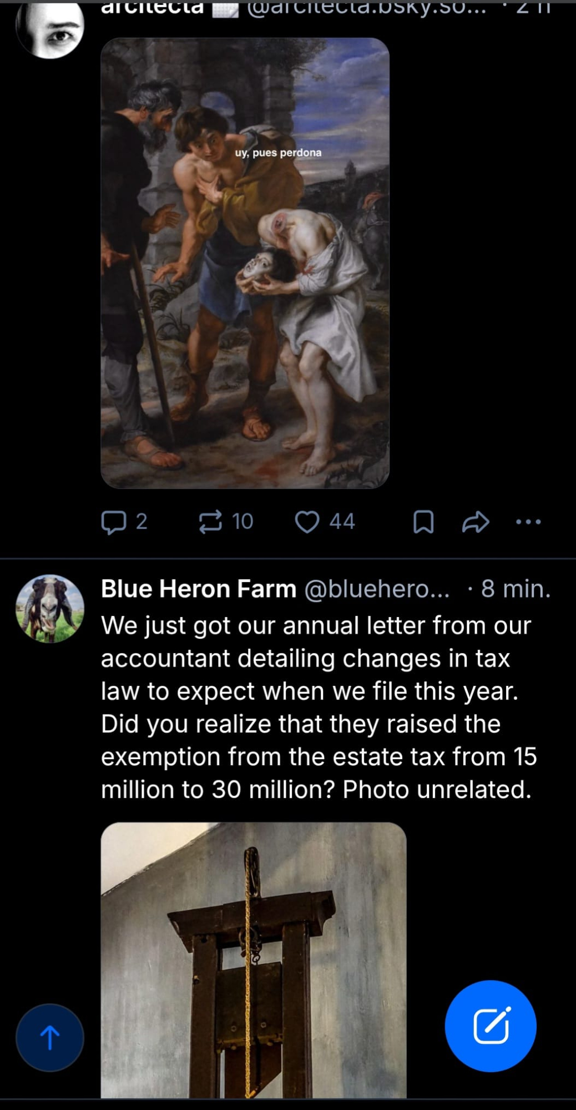Open the estate tax post text
The height and width of the screenshot is (1110, 576).
coord(318,707)
